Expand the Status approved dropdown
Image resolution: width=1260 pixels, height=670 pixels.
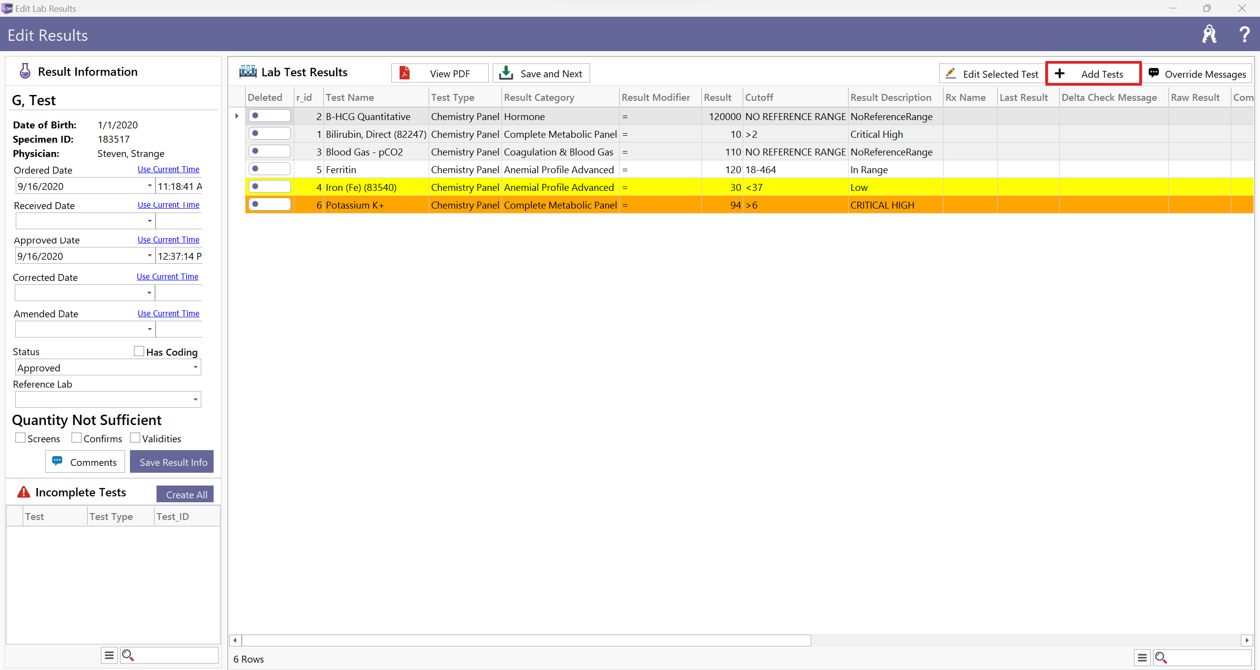tap(194, 367)
